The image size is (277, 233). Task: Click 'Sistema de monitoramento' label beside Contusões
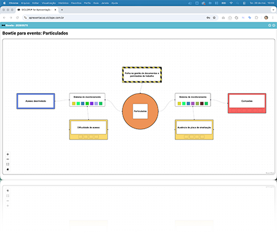(193, 97)
